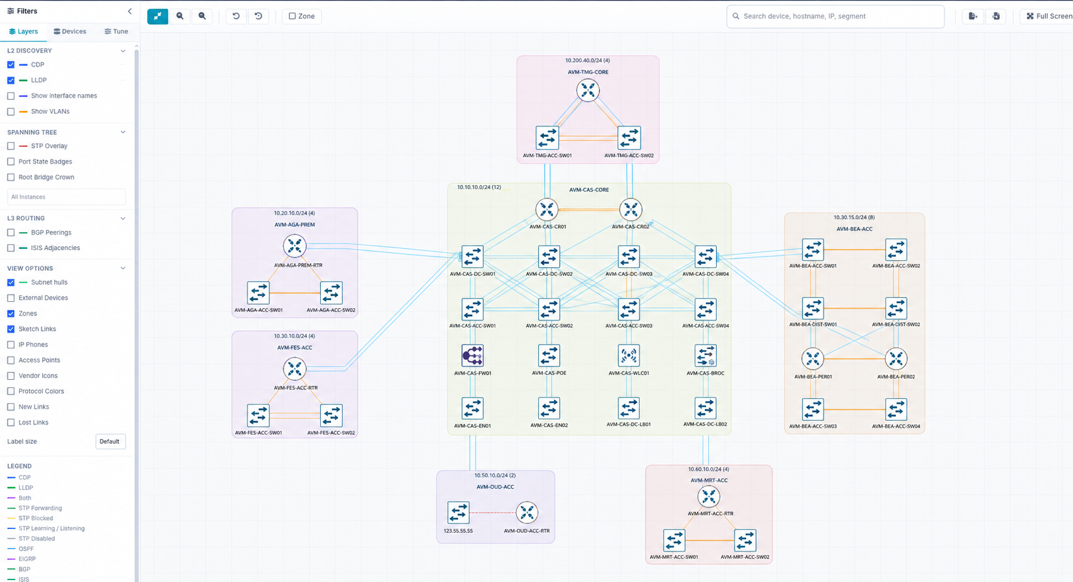Image resolution: width=1073 pixels, height=582 pixels.
Task: Switch to the Tune tab
Action: 116,31
